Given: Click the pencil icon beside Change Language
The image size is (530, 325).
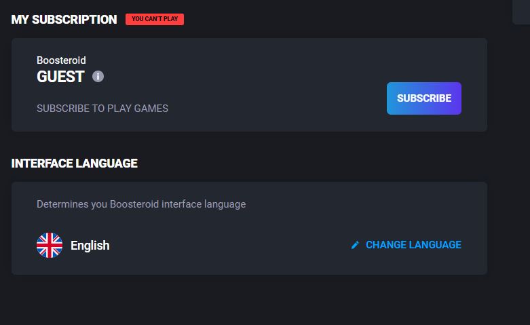Looking at the screenshot, I should 355,245.
